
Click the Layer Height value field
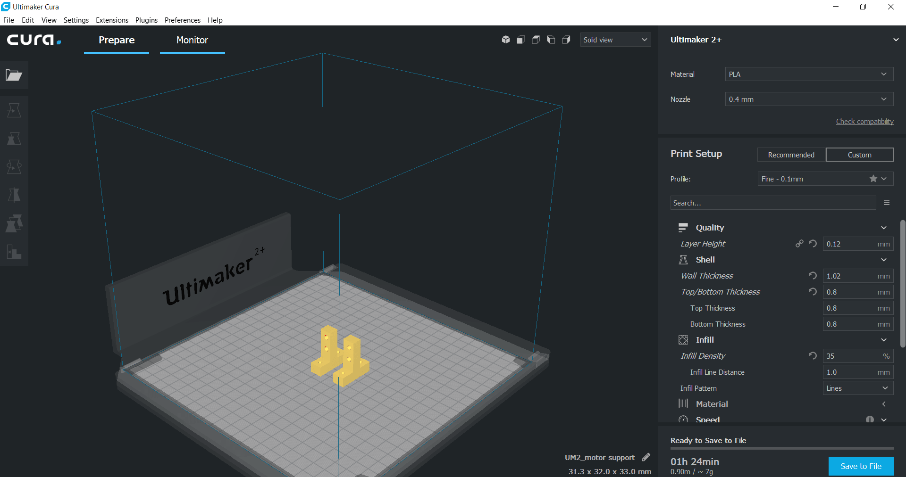tap(858, 244)
